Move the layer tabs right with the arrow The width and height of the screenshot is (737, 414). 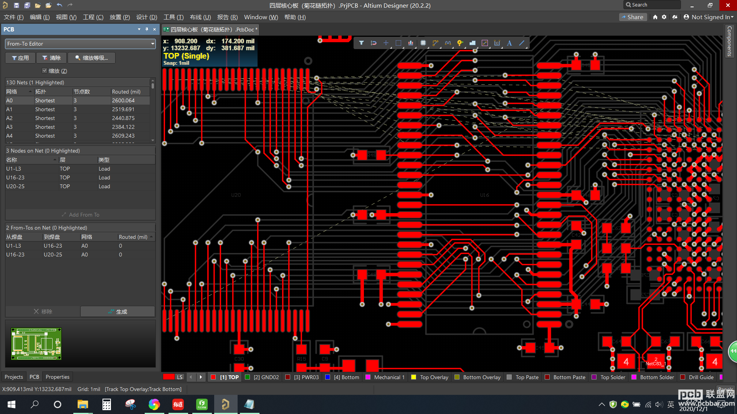point(201,377)
